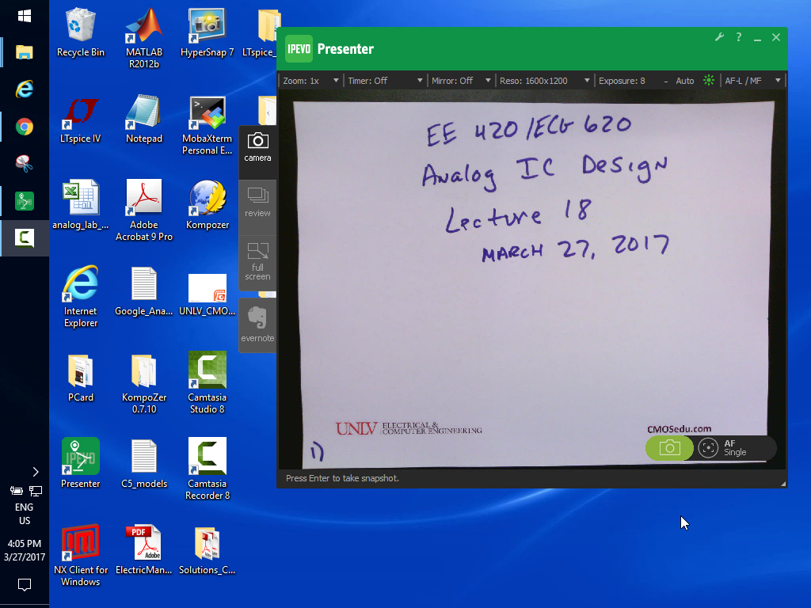
Task: Select the analog_lab Excel file icon
Action: [80, 205]
